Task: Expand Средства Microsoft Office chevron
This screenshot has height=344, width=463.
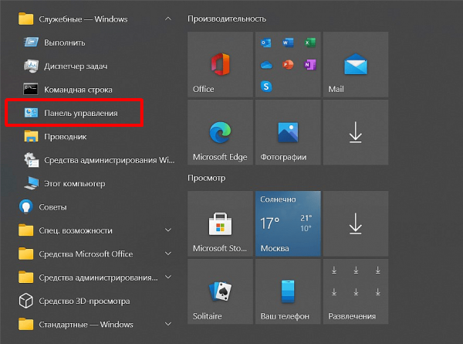Action: click(x=168, y=254)
